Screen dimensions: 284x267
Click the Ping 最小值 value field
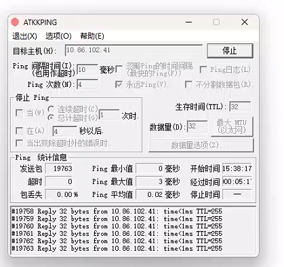(149, 168)
